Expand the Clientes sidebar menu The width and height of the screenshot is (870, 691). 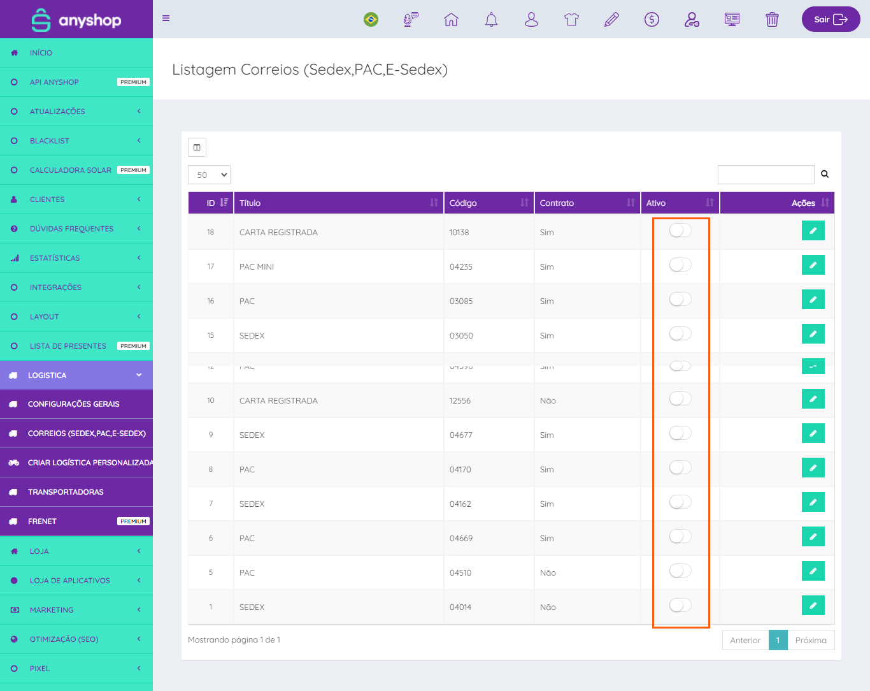coord(76,200)
